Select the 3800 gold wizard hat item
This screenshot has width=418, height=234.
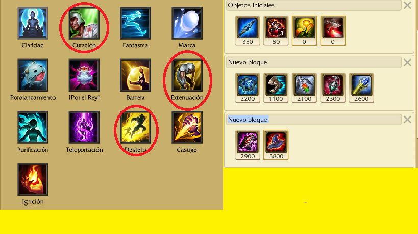click(276, 144)
